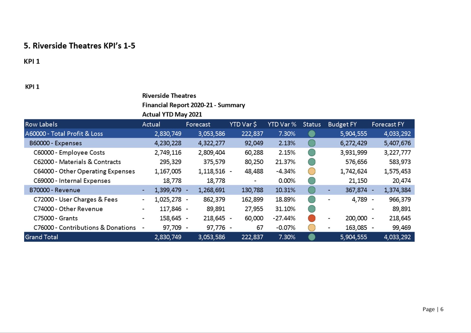Click the status dot for Internal Expenses
The height and width of the screenshot is (333, 471).
[x=312, y=181]
